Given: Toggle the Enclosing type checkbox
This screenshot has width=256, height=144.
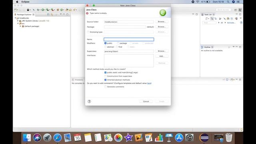Looking at the screenshot, I should pyautogui.click(x=88, y=32).
